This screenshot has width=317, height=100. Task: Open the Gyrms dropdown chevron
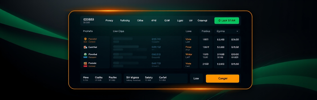[237, 31]
